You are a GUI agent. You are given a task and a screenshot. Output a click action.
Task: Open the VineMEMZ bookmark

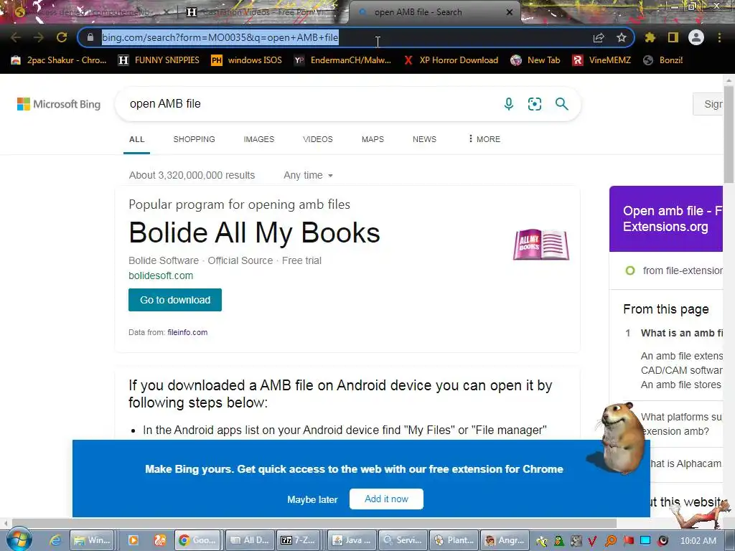[602, 60]
